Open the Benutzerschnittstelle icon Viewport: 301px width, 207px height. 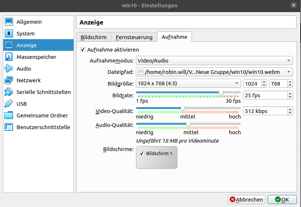pos(9,127)
